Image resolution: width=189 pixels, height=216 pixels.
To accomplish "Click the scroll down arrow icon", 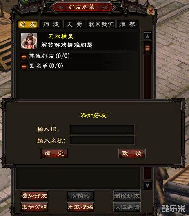I will [147, 185].
